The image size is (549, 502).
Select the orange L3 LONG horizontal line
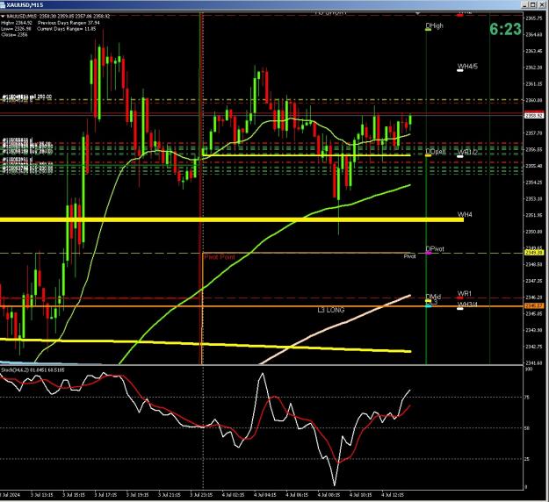click(262, 306)
